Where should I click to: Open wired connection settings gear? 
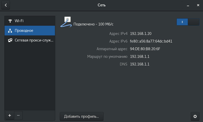(x=195, y=116)
